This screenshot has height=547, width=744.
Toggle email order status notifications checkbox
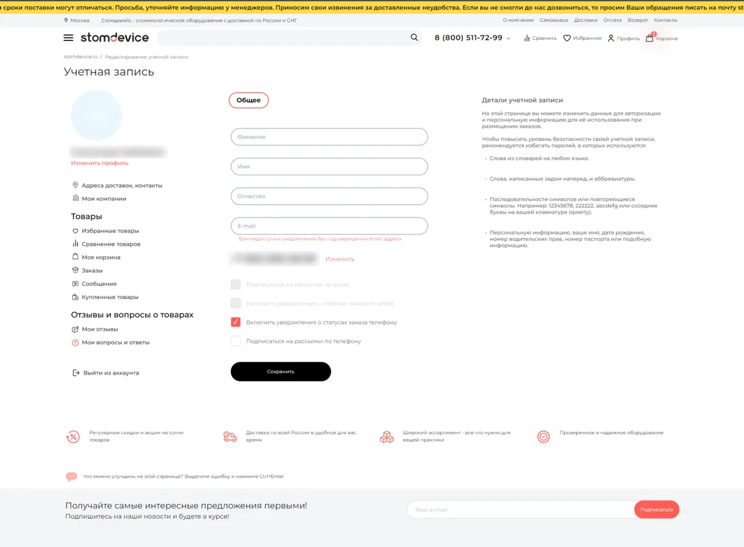(x=236, y=303)
